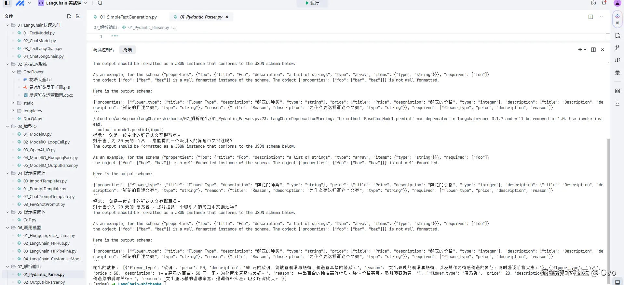Collapse the 04_提示模板上 folder
This screenshot has height=285, width=624.
[7, 173]
